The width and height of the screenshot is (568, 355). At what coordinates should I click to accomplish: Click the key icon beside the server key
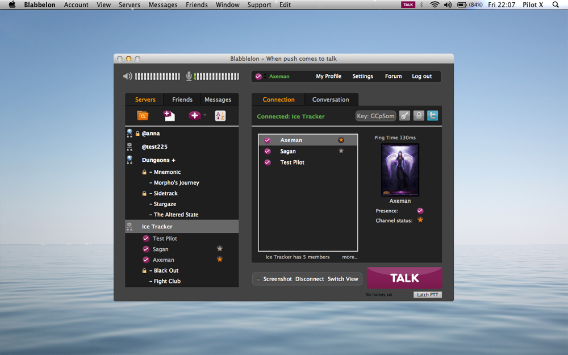[404, 116]
